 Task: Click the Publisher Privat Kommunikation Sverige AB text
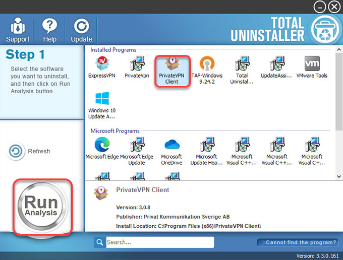tap(173, 217)
